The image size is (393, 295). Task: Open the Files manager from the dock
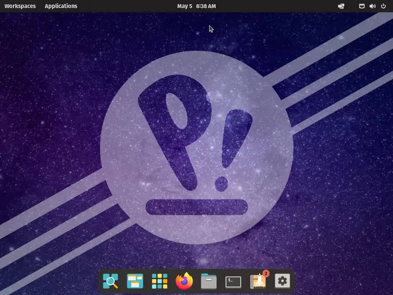pyautogui.click(x=208, y=281)
